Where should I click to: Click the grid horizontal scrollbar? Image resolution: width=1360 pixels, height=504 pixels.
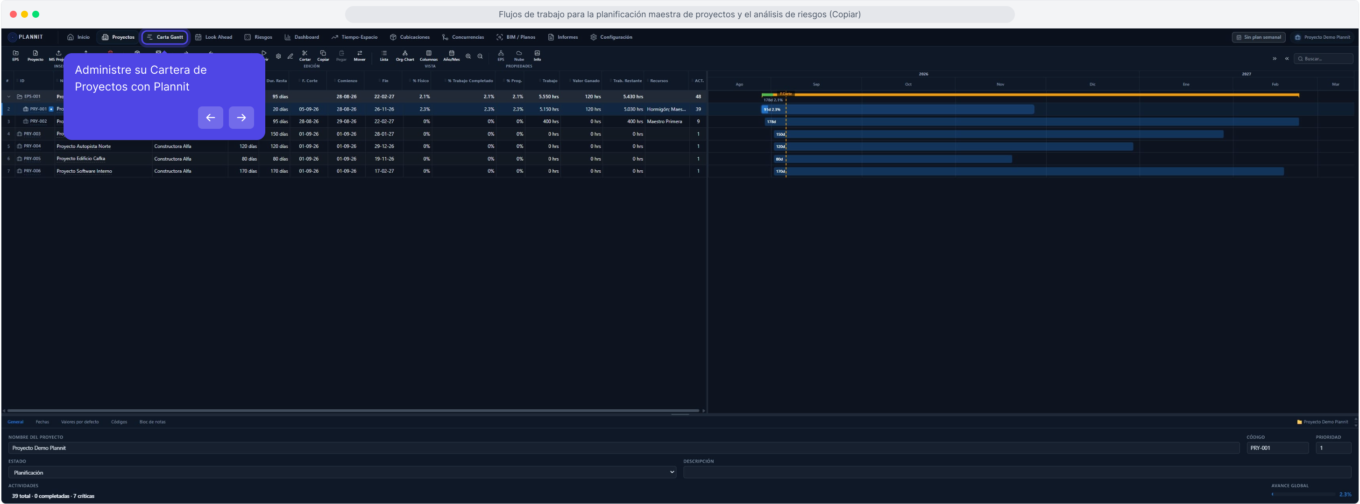[x=353, y=410]
